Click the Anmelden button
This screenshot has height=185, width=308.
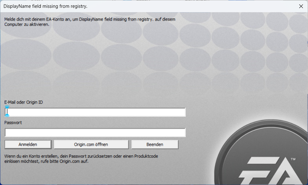28,145
